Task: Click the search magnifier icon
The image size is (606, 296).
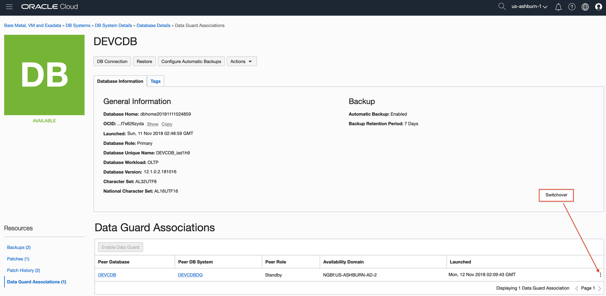Action: tap(502, 6)
